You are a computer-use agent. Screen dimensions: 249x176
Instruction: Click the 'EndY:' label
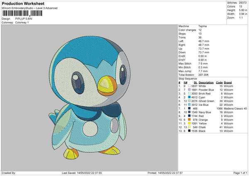(x=182, y=60)
